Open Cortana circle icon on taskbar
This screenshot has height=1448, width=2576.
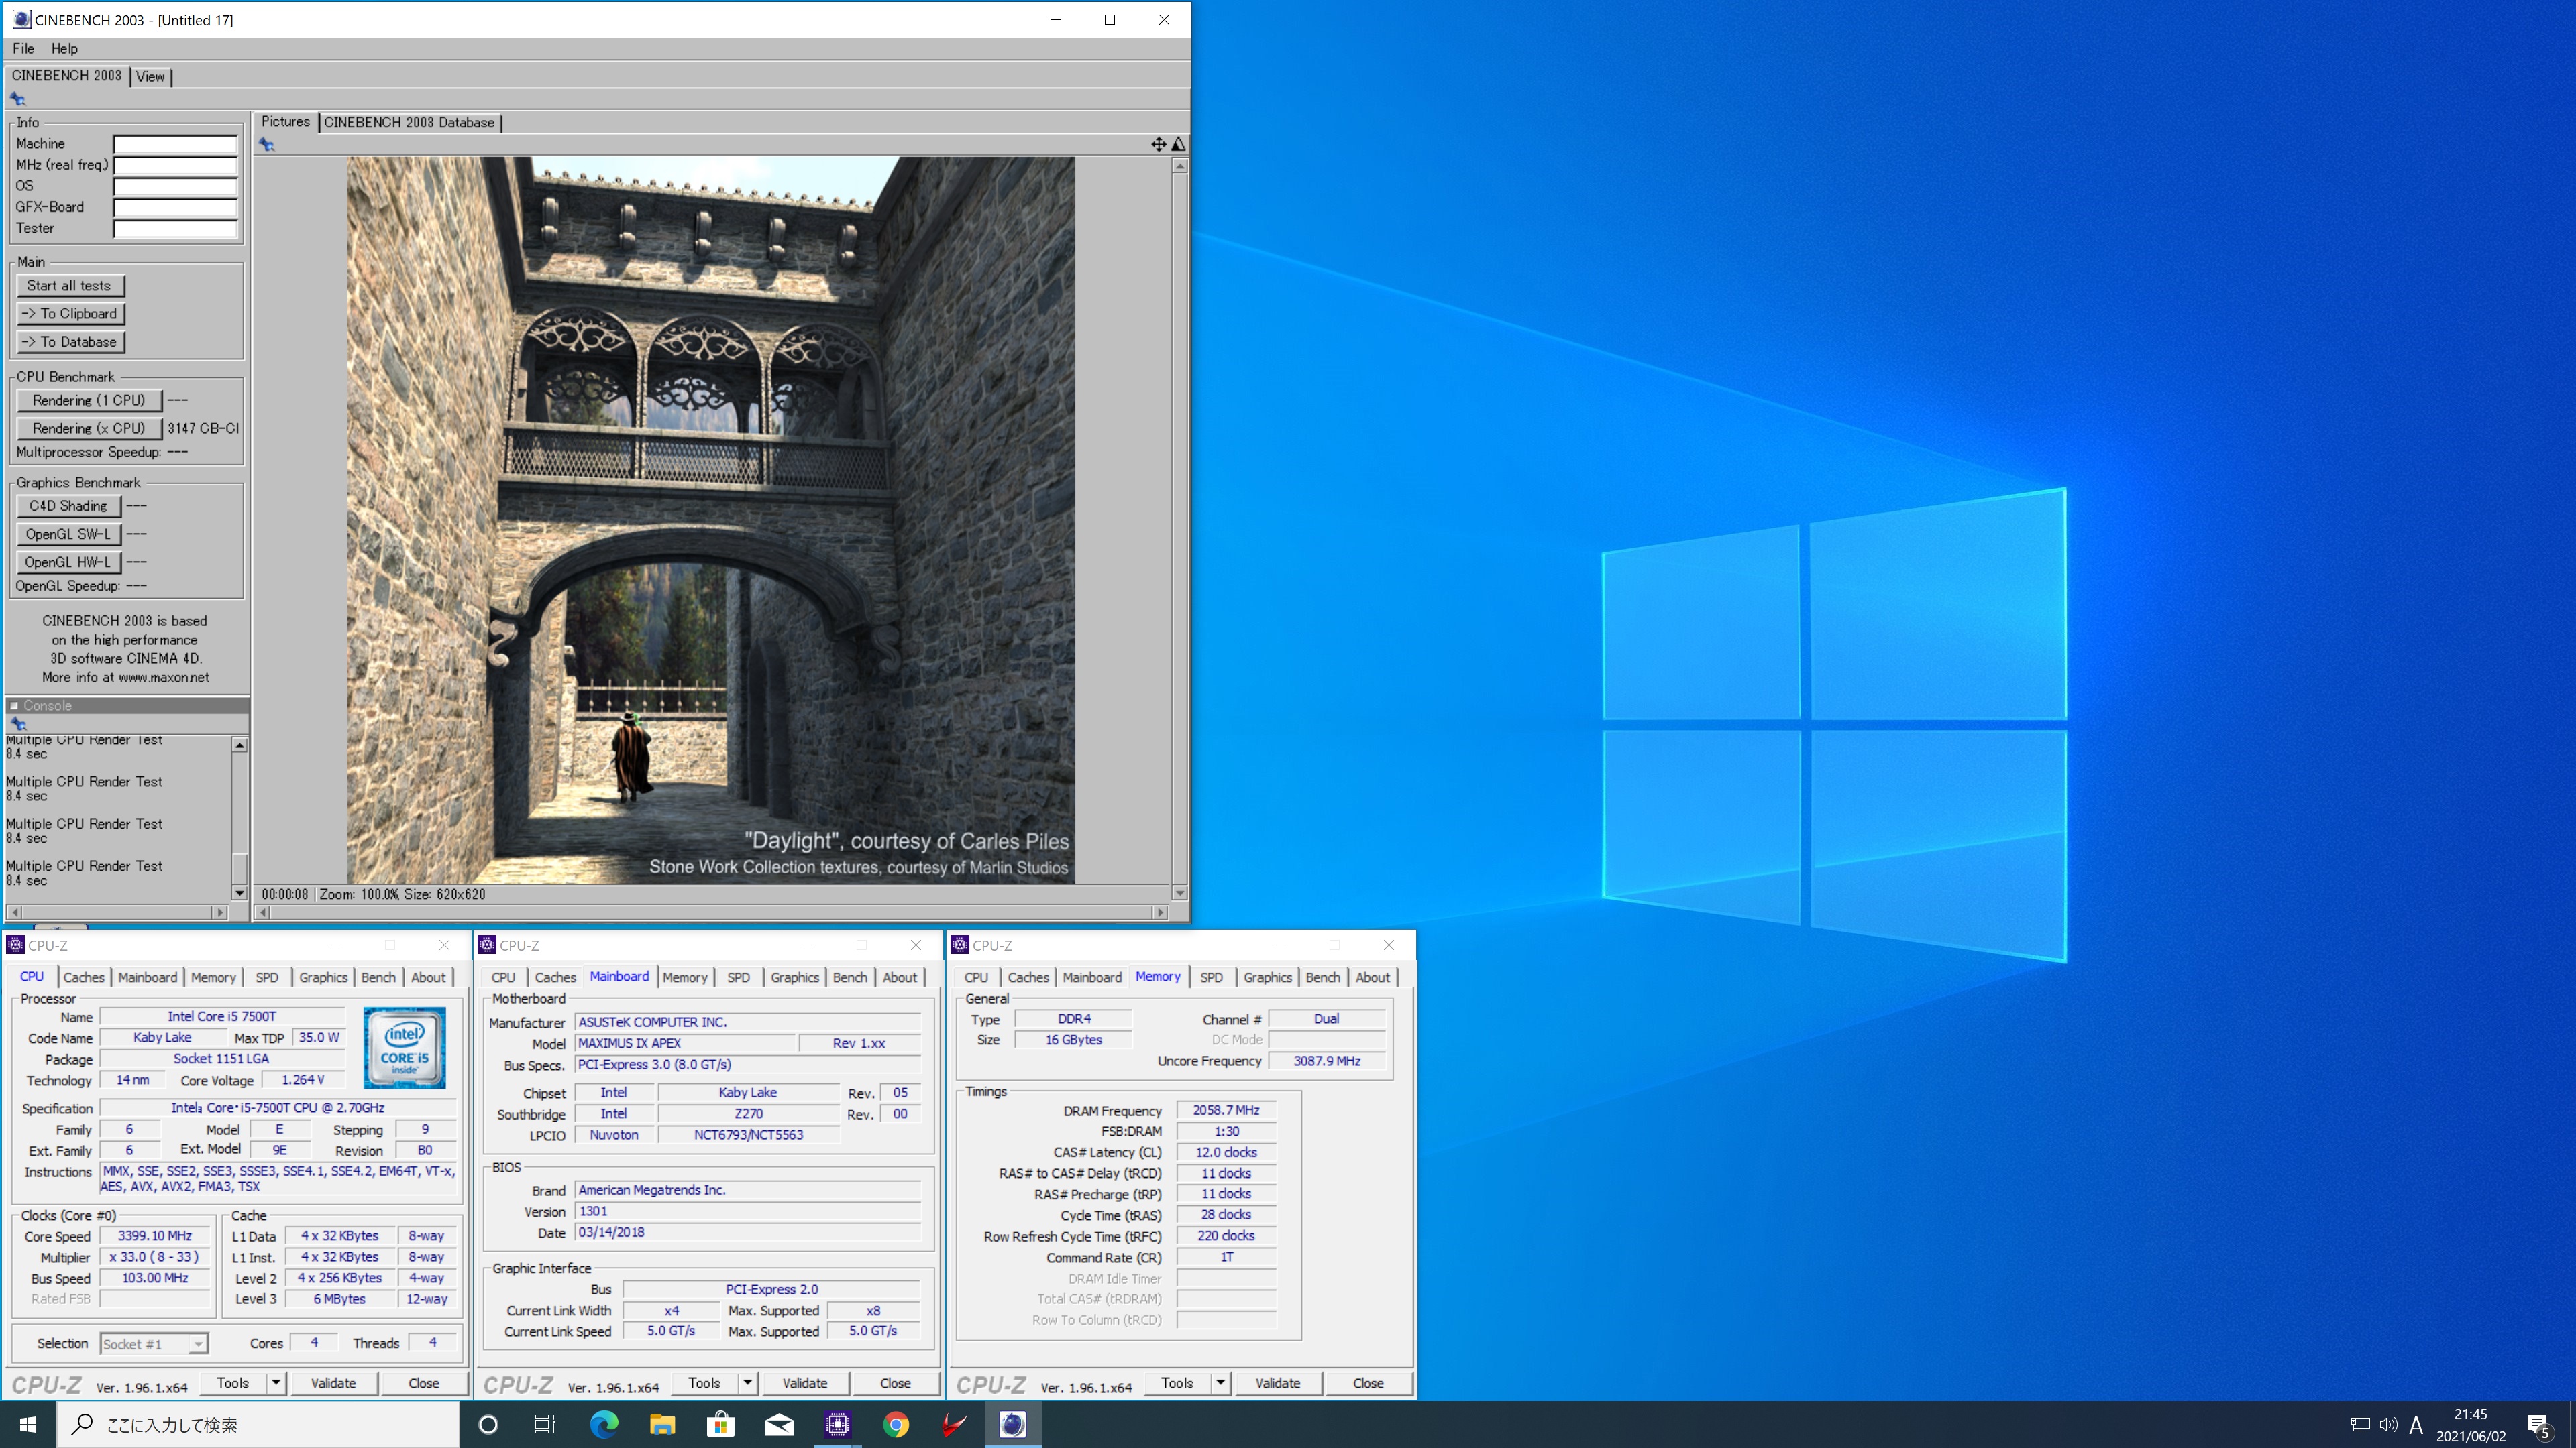[x=488, y=1424]
